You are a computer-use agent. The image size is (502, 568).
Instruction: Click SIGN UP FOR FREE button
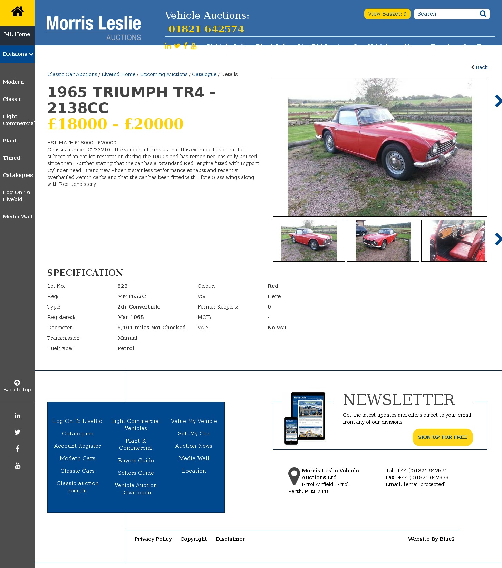coord(443,437)
